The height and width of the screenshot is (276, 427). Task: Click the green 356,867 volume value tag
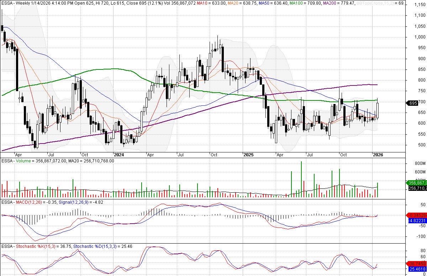coord(416,183)
